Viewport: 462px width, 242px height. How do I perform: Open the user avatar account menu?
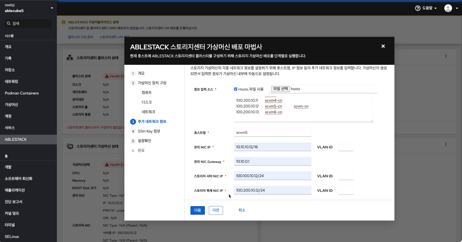point(451,8)
